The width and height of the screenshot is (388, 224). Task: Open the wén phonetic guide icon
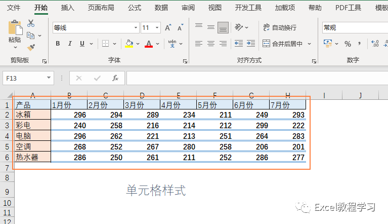(x=172, y=44)
